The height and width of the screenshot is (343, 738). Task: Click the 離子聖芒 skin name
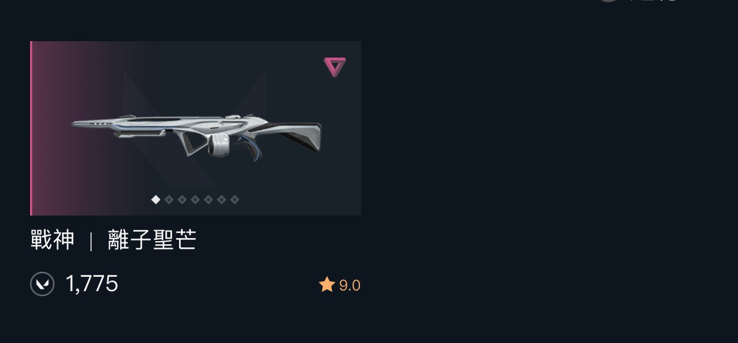152,240
